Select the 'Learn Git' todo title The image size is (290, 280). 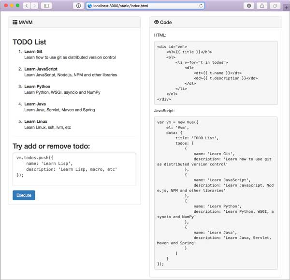[x=33, y=51]
